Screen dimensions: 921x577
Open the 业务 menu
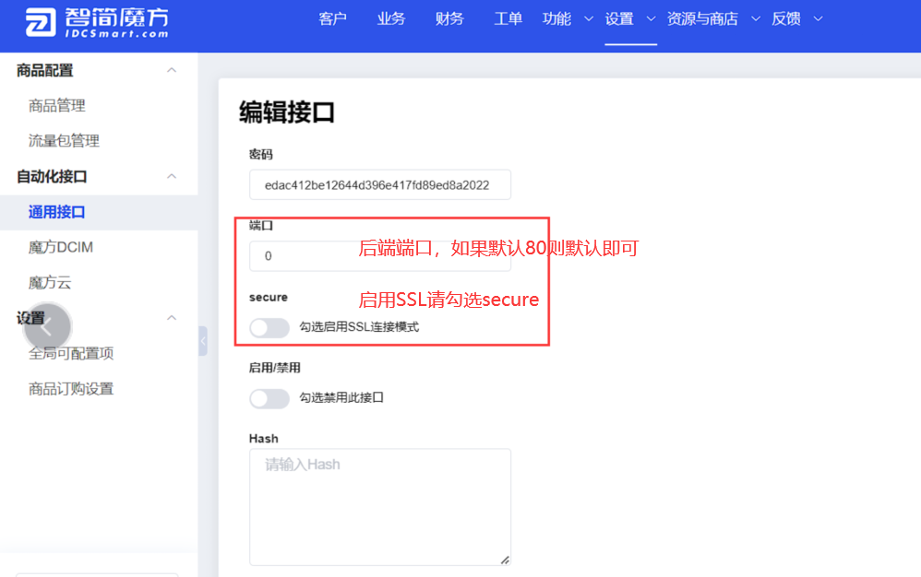[x=391, y=18]
